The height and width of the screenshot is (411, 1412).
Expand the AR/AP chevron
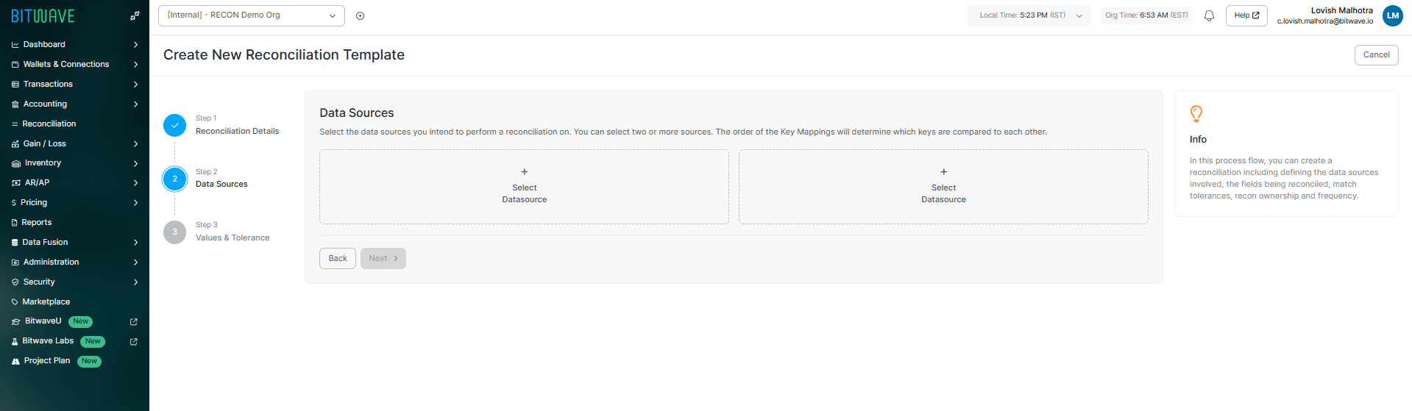(136, 183)
